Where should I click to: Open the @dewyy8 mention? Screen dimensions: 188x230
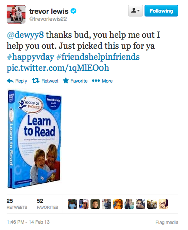(25, 35)
